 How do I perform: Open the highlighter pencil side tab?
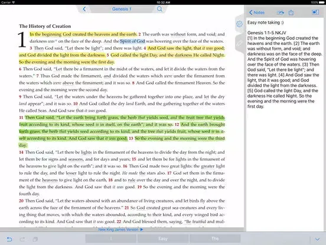pos(239,44)
